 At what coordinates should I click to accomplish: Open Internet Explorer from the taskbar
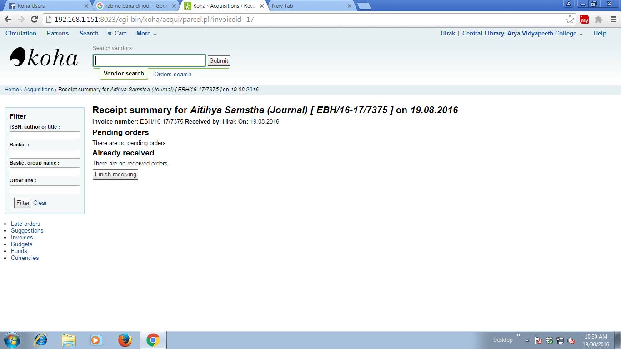41,340
